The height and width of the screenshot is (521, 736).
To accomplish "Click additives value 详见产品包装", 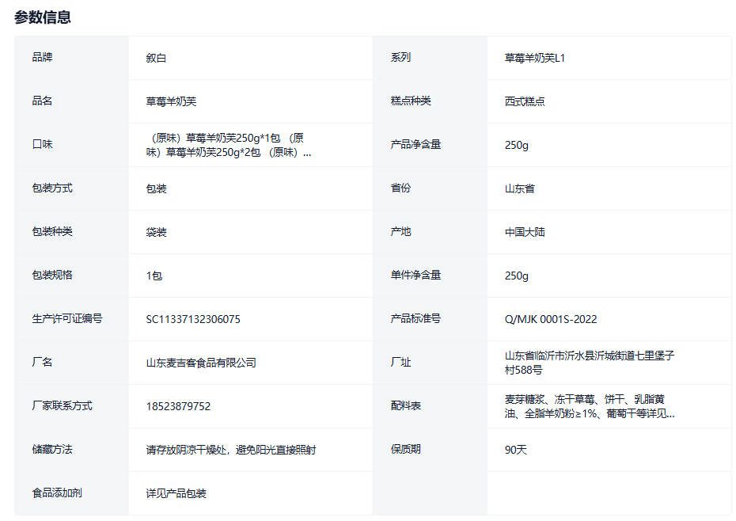I will click(x=176, y=493).
